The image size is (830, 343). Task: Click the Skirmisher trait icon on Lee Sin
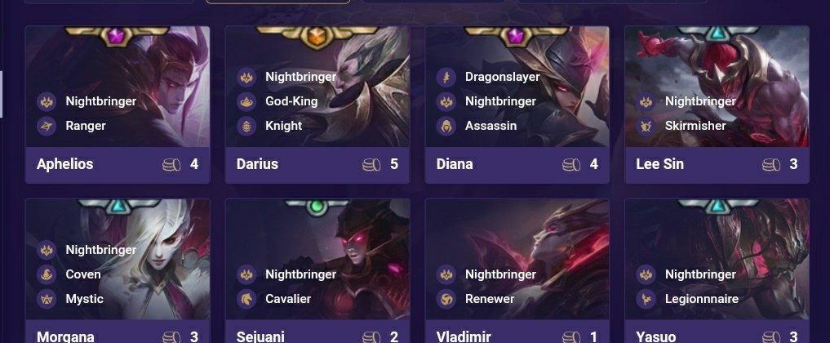[646, 126]
